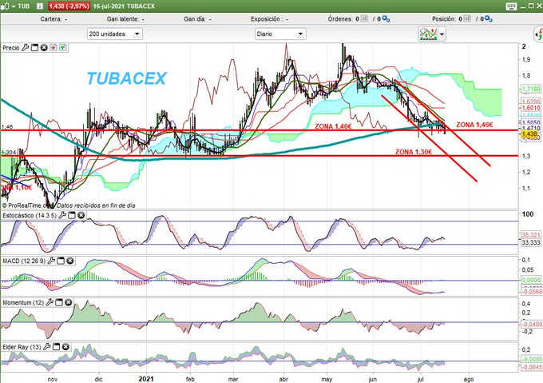Click the abr label on time axis

(283, 379)
